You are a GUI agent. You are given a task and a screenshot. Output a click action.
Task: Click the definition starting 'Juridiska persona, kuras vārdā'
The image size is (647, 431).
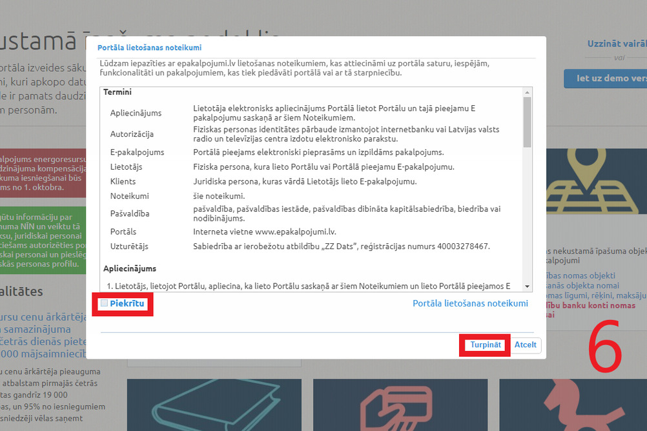point(305,181)
